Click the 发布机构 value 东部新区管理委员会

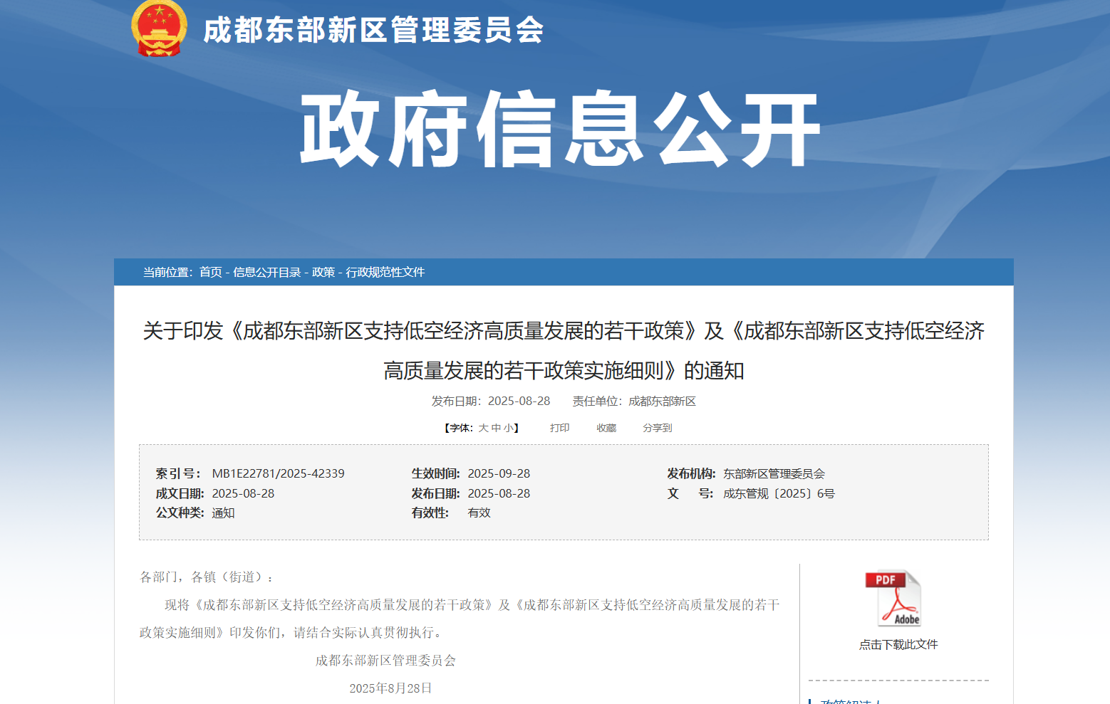pyautogui.click(x=774, y=473)
